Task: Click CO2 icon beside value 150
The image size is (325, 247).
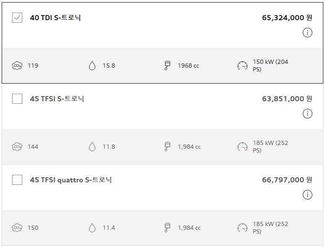Action: point(17,228)
